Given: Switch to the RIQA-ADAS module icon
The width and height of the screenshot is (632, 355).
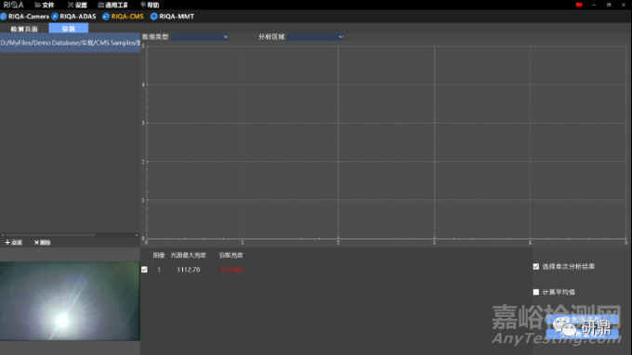Looking at the screenshot, I should (x=55, y=17).
